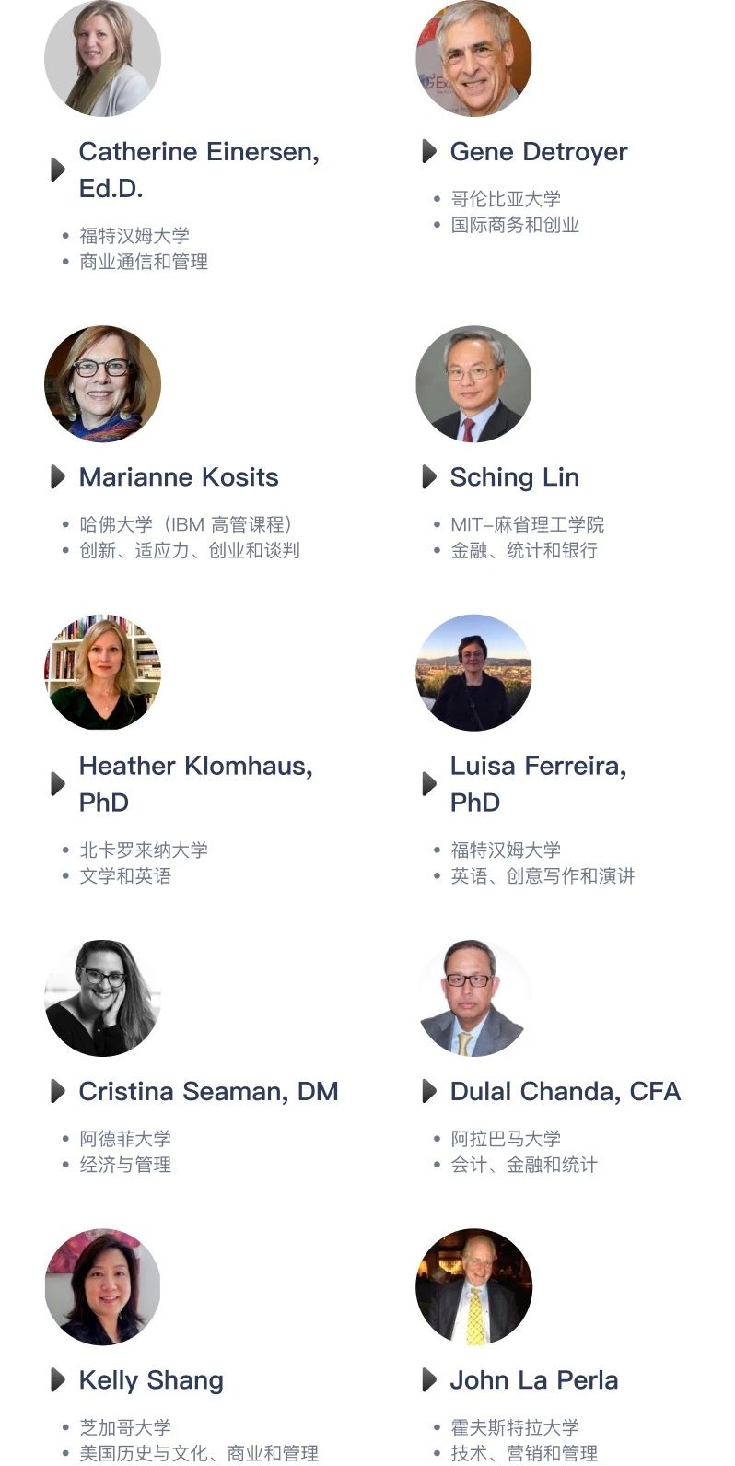Open Luisa Ferreira's outdoor profile photo
Image resolution: width=735 pixels, height=1466 pixels.
(473, 673)
